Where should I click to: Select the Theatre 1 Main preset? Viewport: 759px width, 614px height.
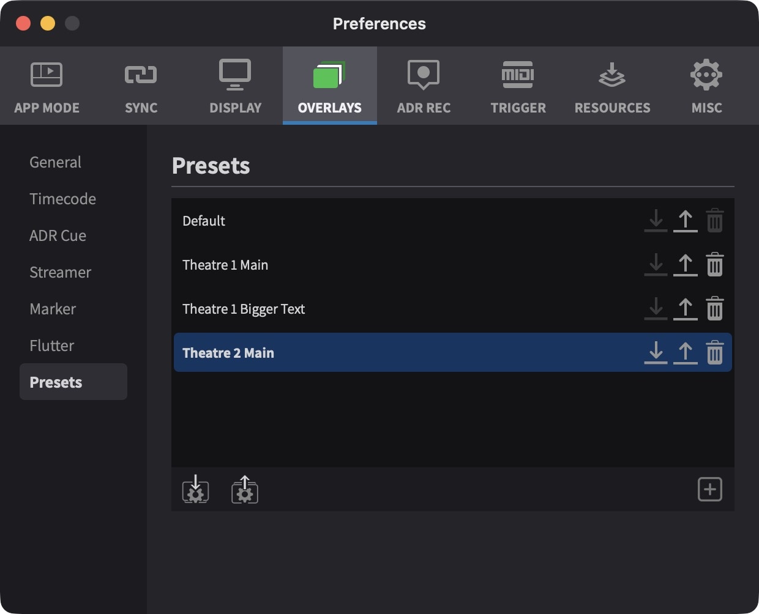pyautogui.click(x=453, y=265)
